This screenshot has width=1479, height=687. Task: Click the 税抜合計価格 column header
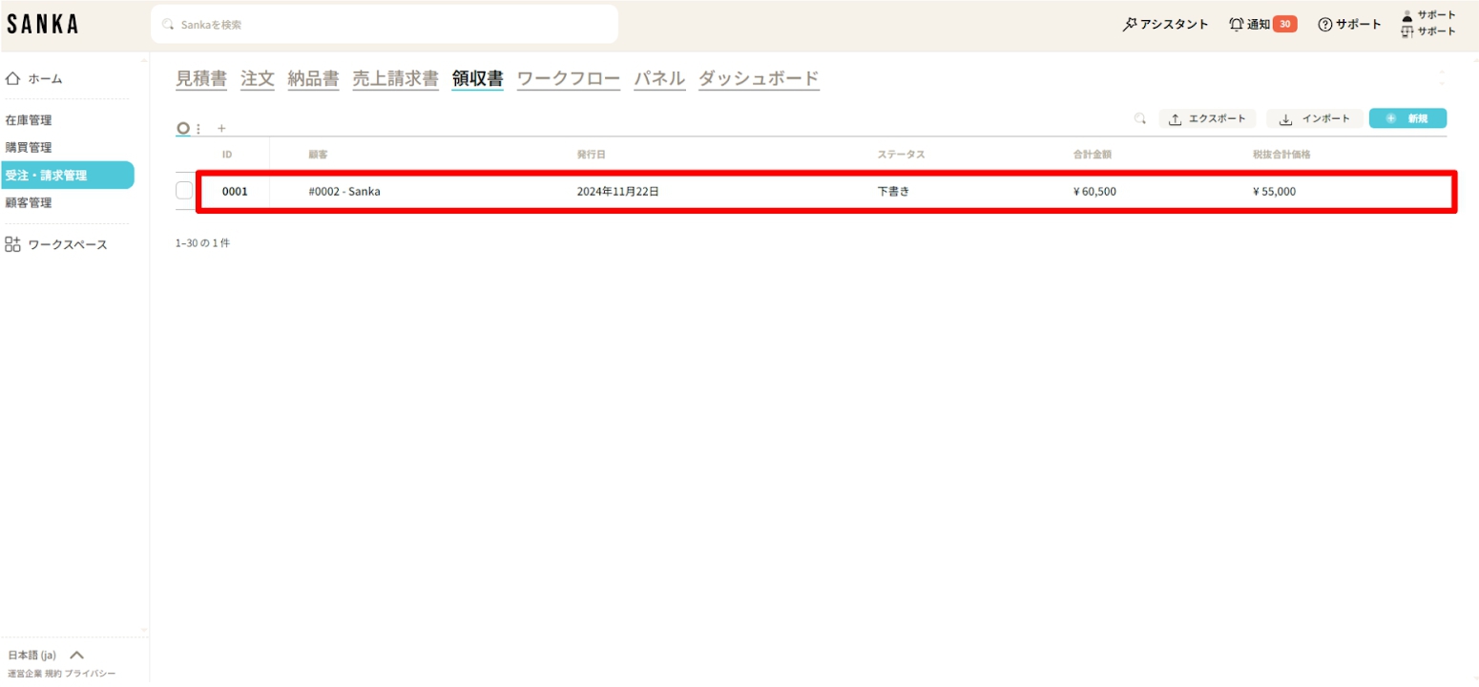(1281, 155)
